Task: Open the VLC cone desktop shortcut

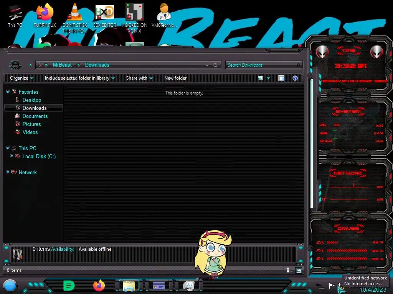Action: pos(75,18)
